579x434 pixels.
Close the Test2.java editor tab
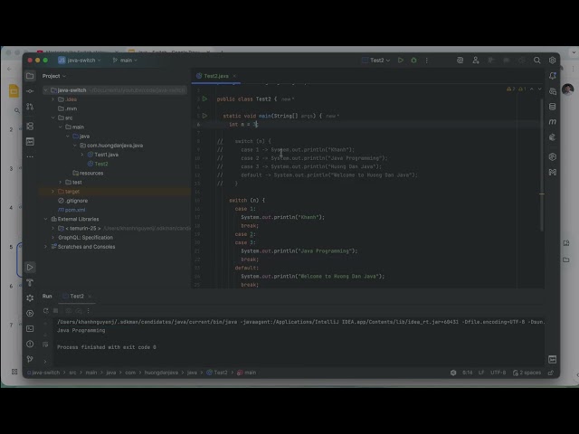coord(234,76)
